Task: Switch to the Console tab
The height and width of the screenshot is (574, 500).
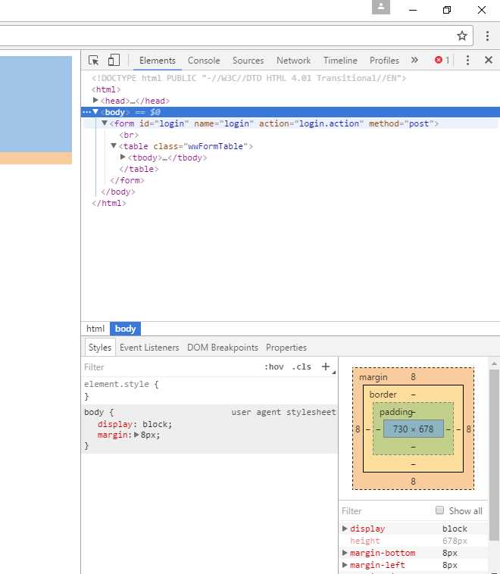Action: coord(204,61)
